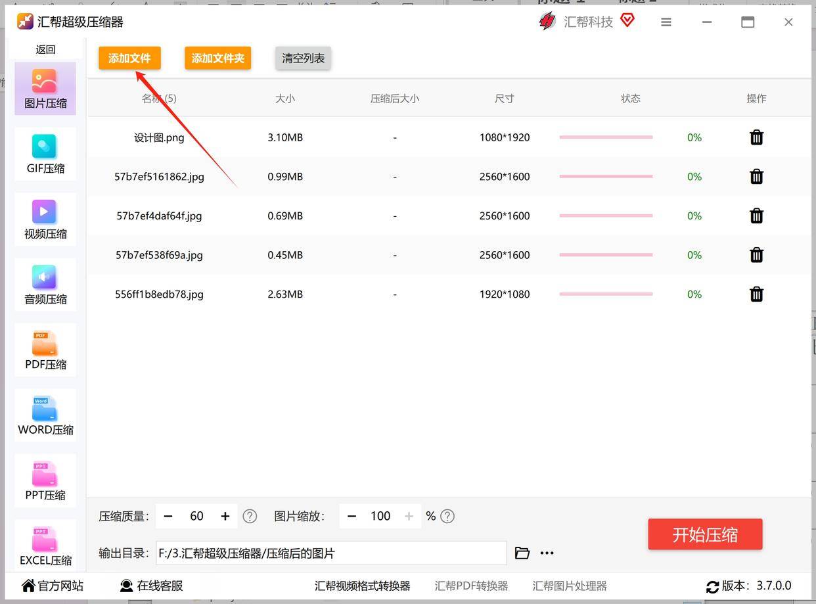Click the compression quality value 60

tap(196, 517)
